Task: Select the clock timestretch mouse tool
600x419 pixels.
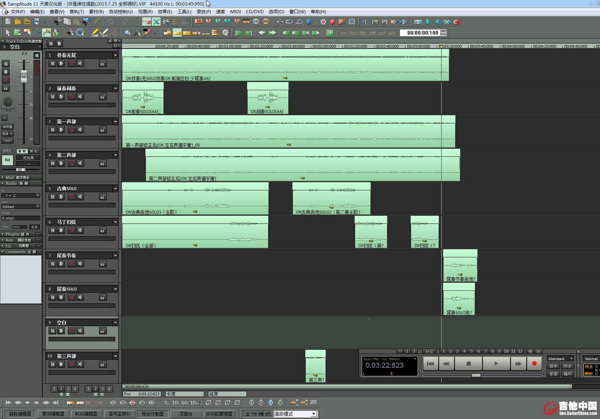Action: pyautogui.click(x=80, y=33)
